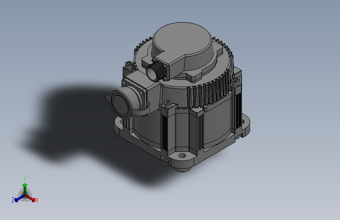This screenshot has height=220, width=340.
Task: Select the round cap on the motor's top
Action: (x=182, y=39)
